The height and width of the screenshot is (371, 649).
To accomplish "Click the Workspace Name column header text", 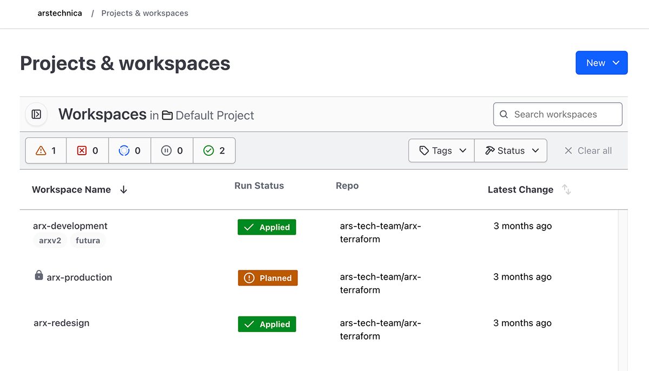I will point(71,189).
